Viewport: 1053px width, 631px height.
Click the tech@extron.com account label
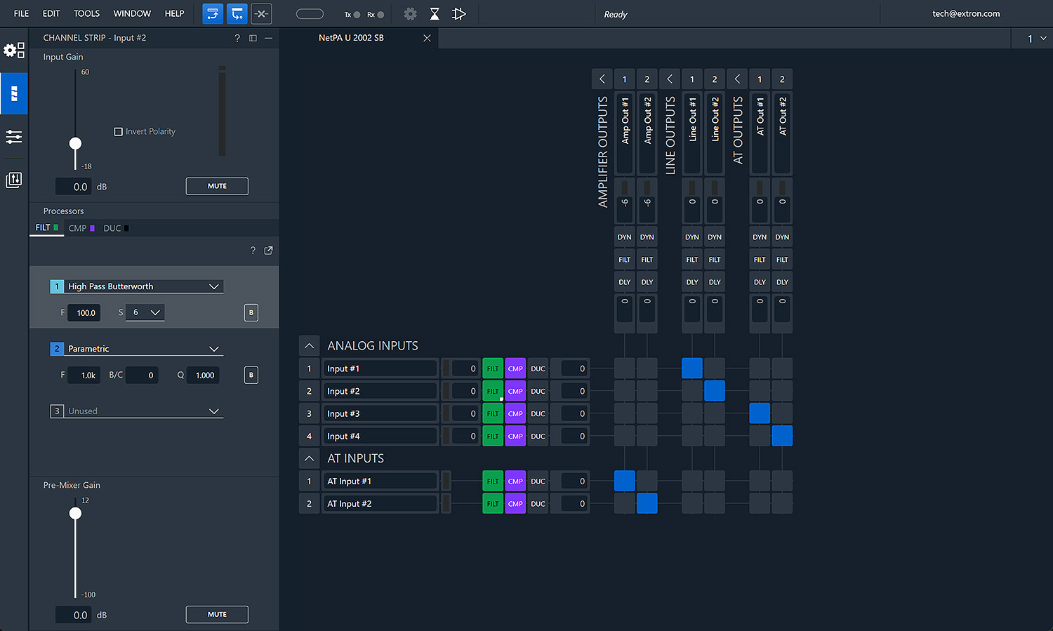pyautogui.click(x=966, y=13)
